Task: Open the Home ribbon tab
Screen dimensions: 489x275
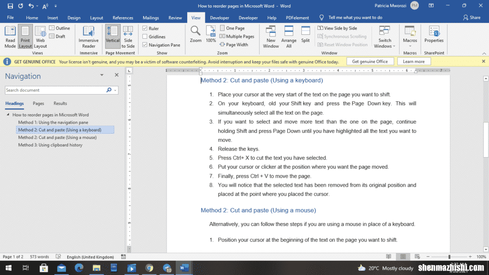Action: tap(32, 18)
